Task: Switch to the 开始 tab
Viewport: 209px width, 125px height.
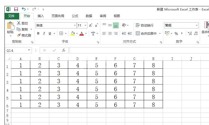Action: tap(27, 16)
